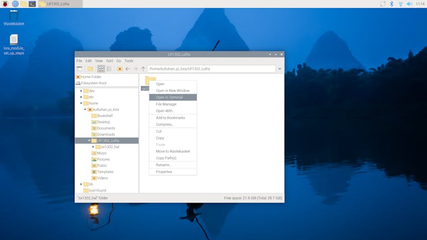Collapse the home folder tree node
The image size is (427, 240).
pyautogui.click(x=81, y=103)
